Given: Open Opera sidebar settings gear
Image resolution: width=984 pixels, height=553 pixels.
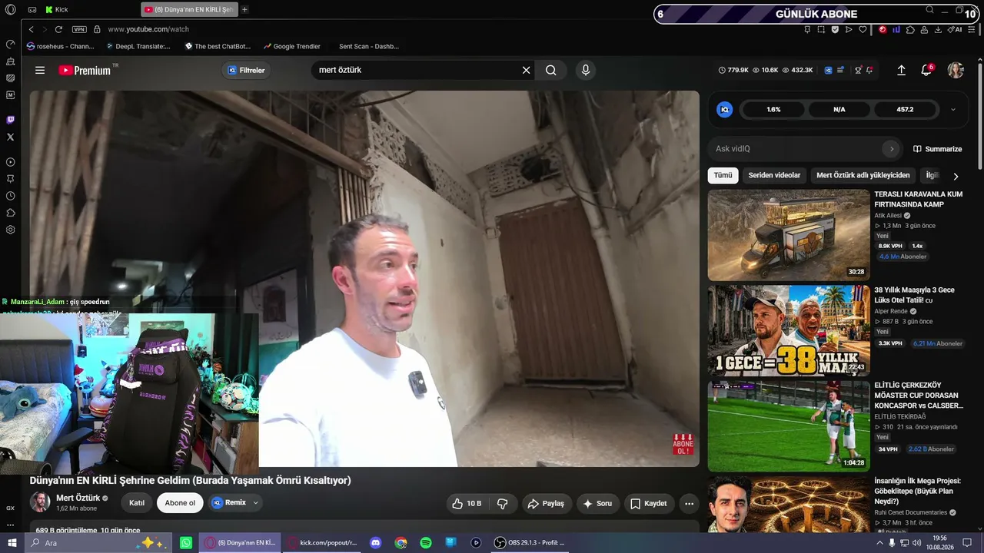Looking at the screenshot, I should tap(10, 230).
